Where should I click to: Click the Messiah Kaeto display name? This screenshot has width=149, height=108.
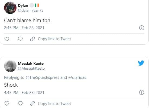(31, 63)
